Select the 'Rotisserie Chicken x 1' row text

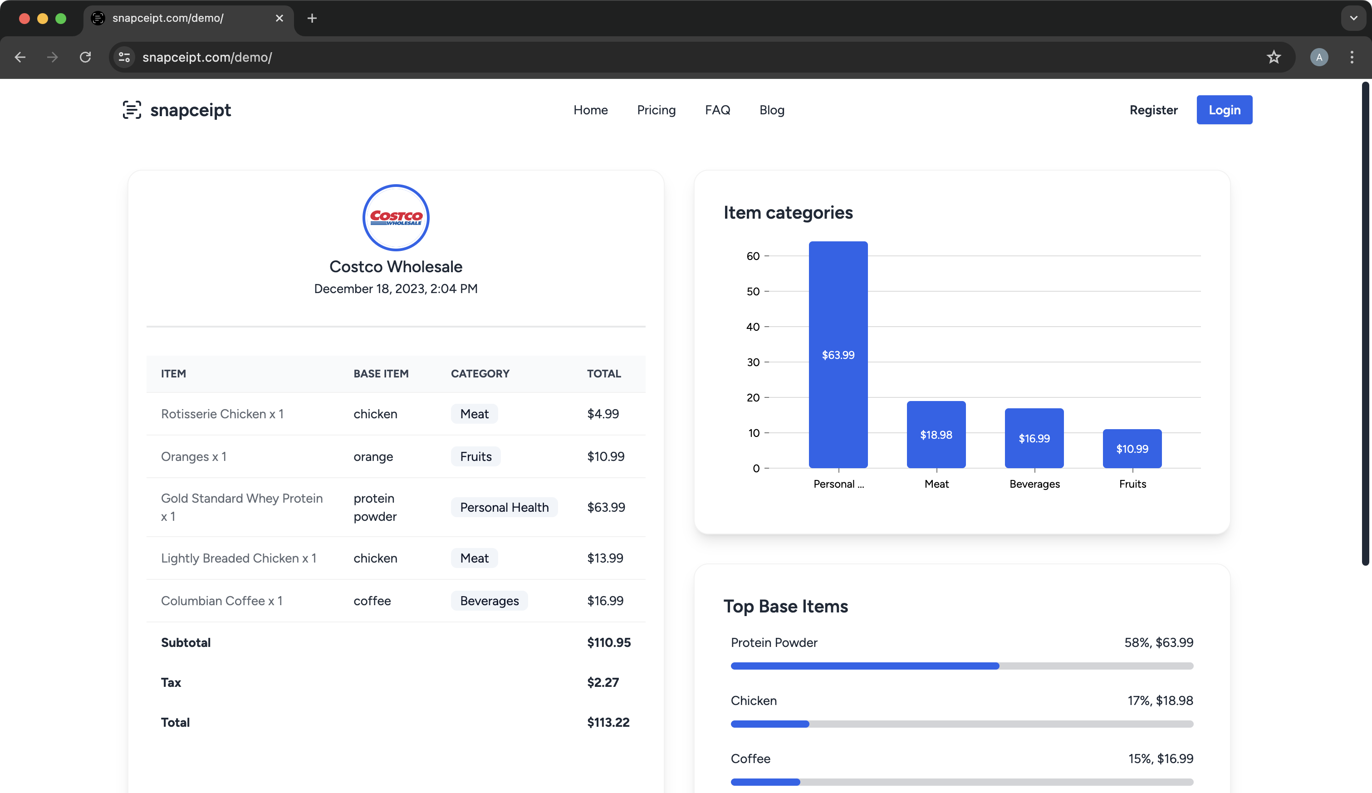coord(222,414)
